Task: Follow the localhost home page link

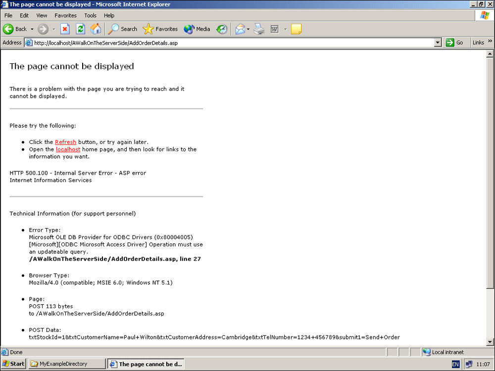Action: (68, 149)
